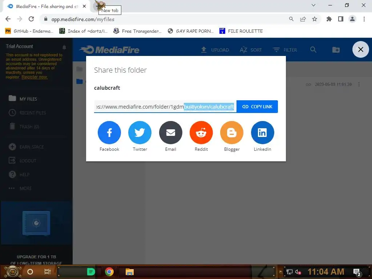Click the blue folder icon in file list
This screenshot has width=372, height=279.
click(80, 81)
